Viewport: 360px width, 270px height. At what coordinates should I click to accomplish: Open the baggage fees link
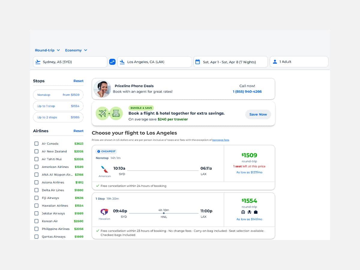coord(220,140)
